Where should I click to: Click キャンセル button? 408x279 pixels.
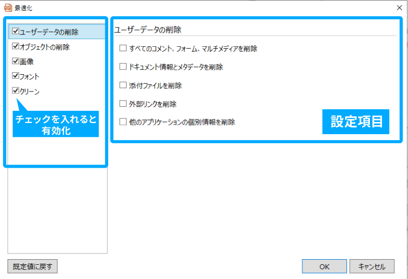click(x=372, y=266)
